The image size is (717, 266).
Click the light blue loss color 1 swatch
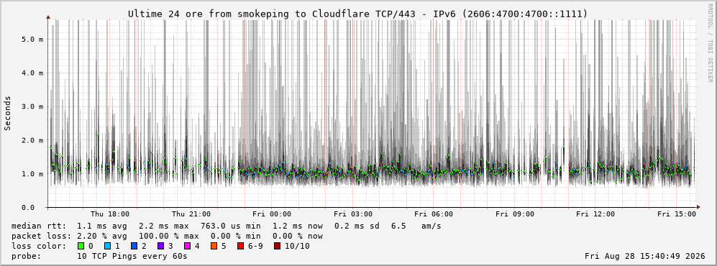(x=107, y=247)
